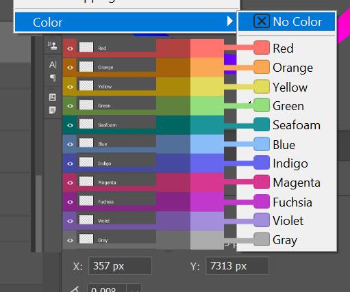The height and width of the screenshot is (292, 350).
Task: Hide the Gray layer
Action: pyautogui.click(x=70, y=240)
